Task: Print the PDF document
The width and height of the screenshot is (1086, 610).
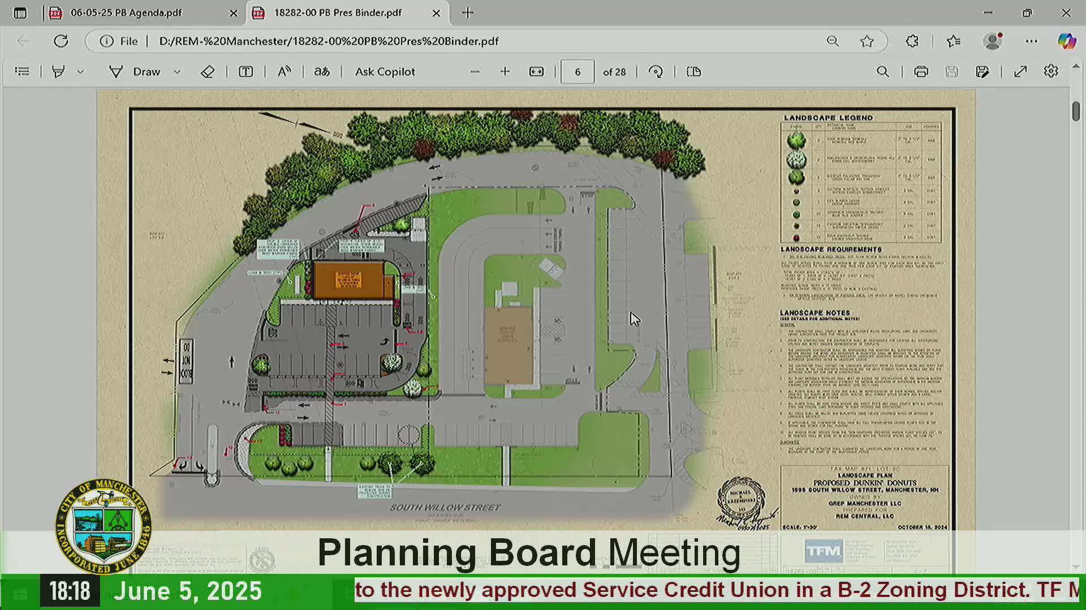Action: (921, 72)
